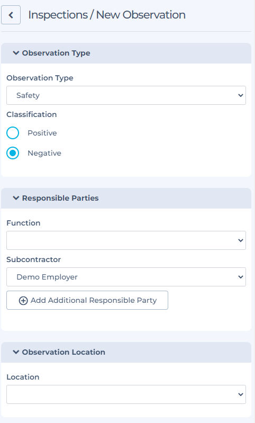Click the Responsible Parties section header

click(126, 198)
